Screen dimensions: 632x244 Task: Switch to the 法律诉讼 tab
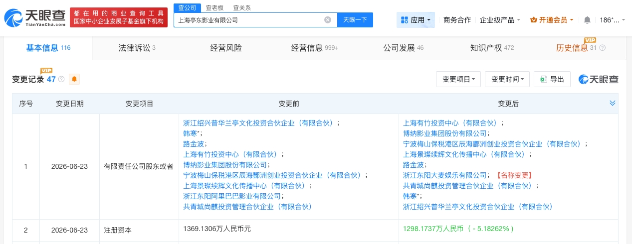pyautogui.click(x=137, y=48)
